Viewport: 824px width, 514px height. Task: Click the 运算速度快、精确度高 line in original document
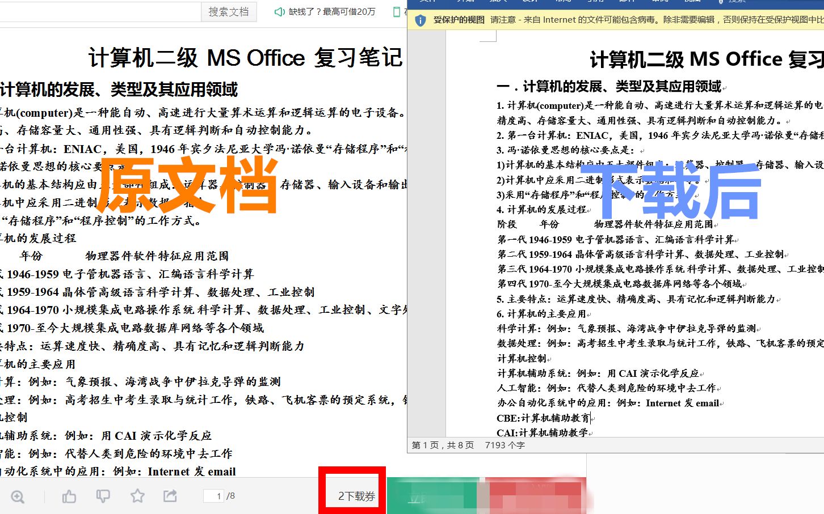152,346
